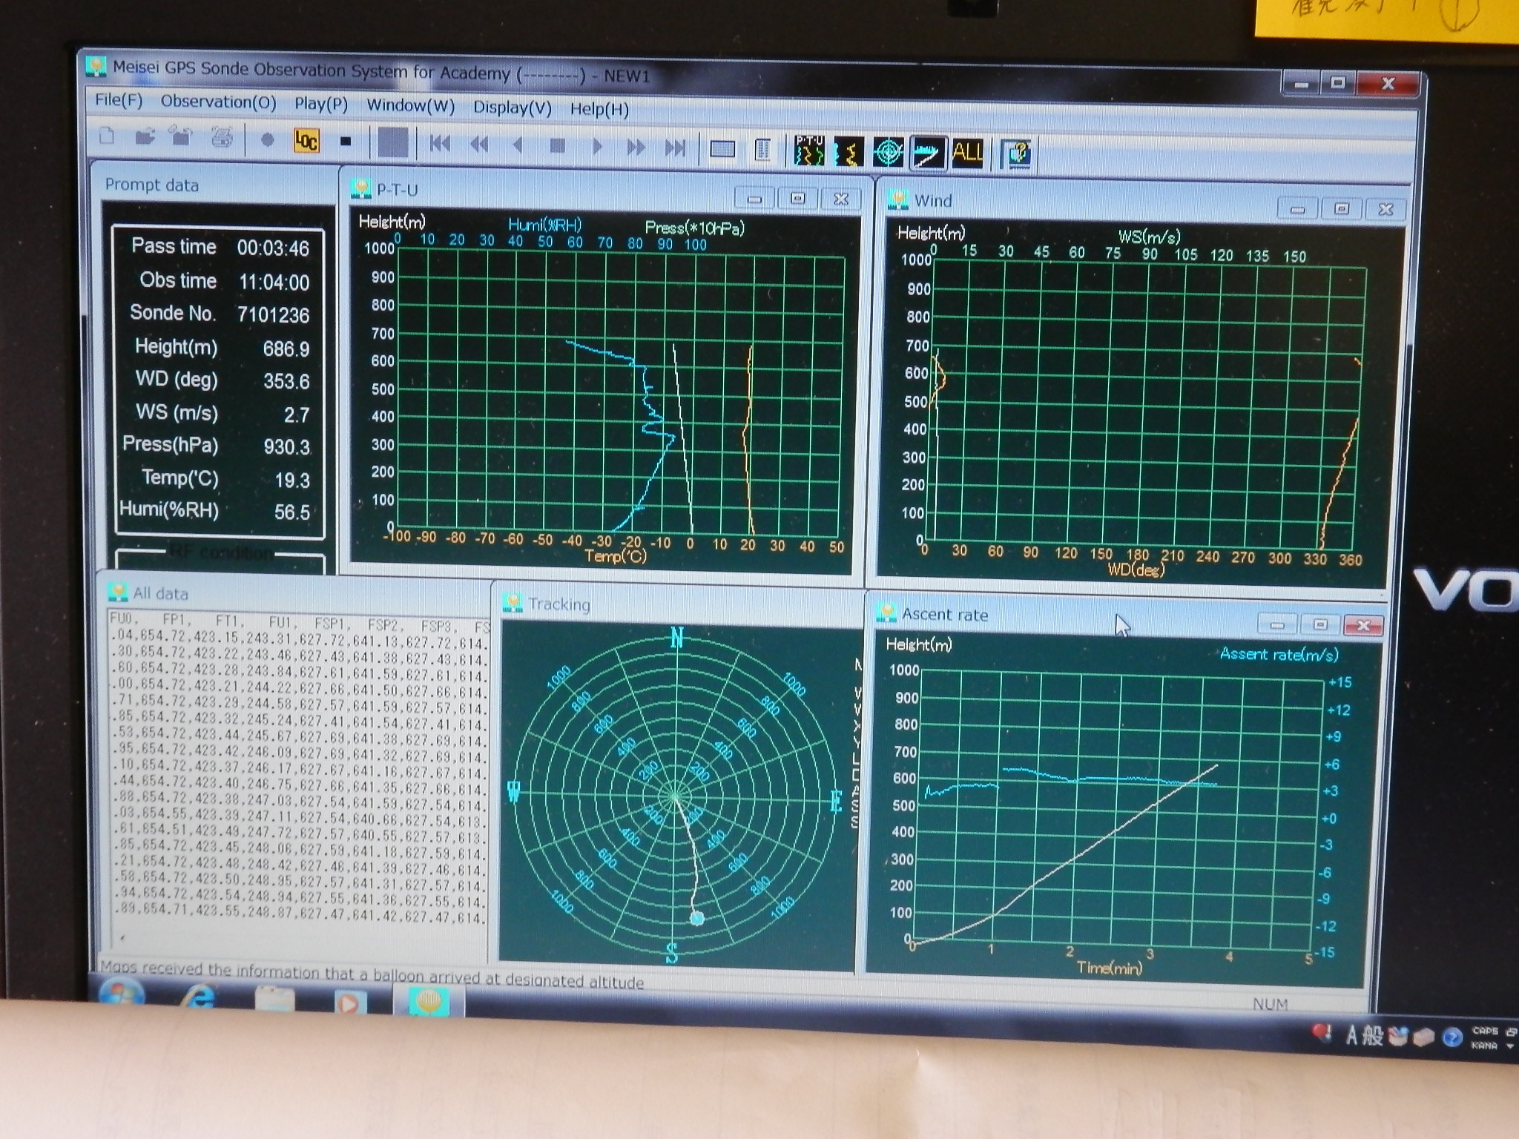This screenshot has width=1519, height=1139.
Task: Click the Humi(%RH) value 56.5
Action: [x=291, y=512]
